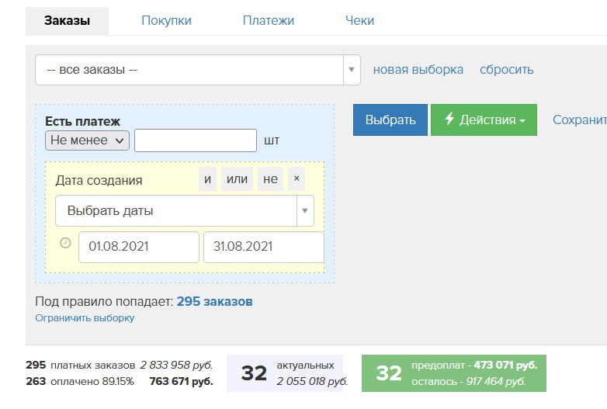Screen dimensions: 607x409
Task: Open the '-- все заказы --' selection dropdown
Action: pyautogui.click(x=198, y=70)
